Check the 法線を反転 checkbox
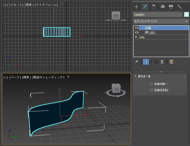Viewport: 190px width, 146px height. pos(151,90)
